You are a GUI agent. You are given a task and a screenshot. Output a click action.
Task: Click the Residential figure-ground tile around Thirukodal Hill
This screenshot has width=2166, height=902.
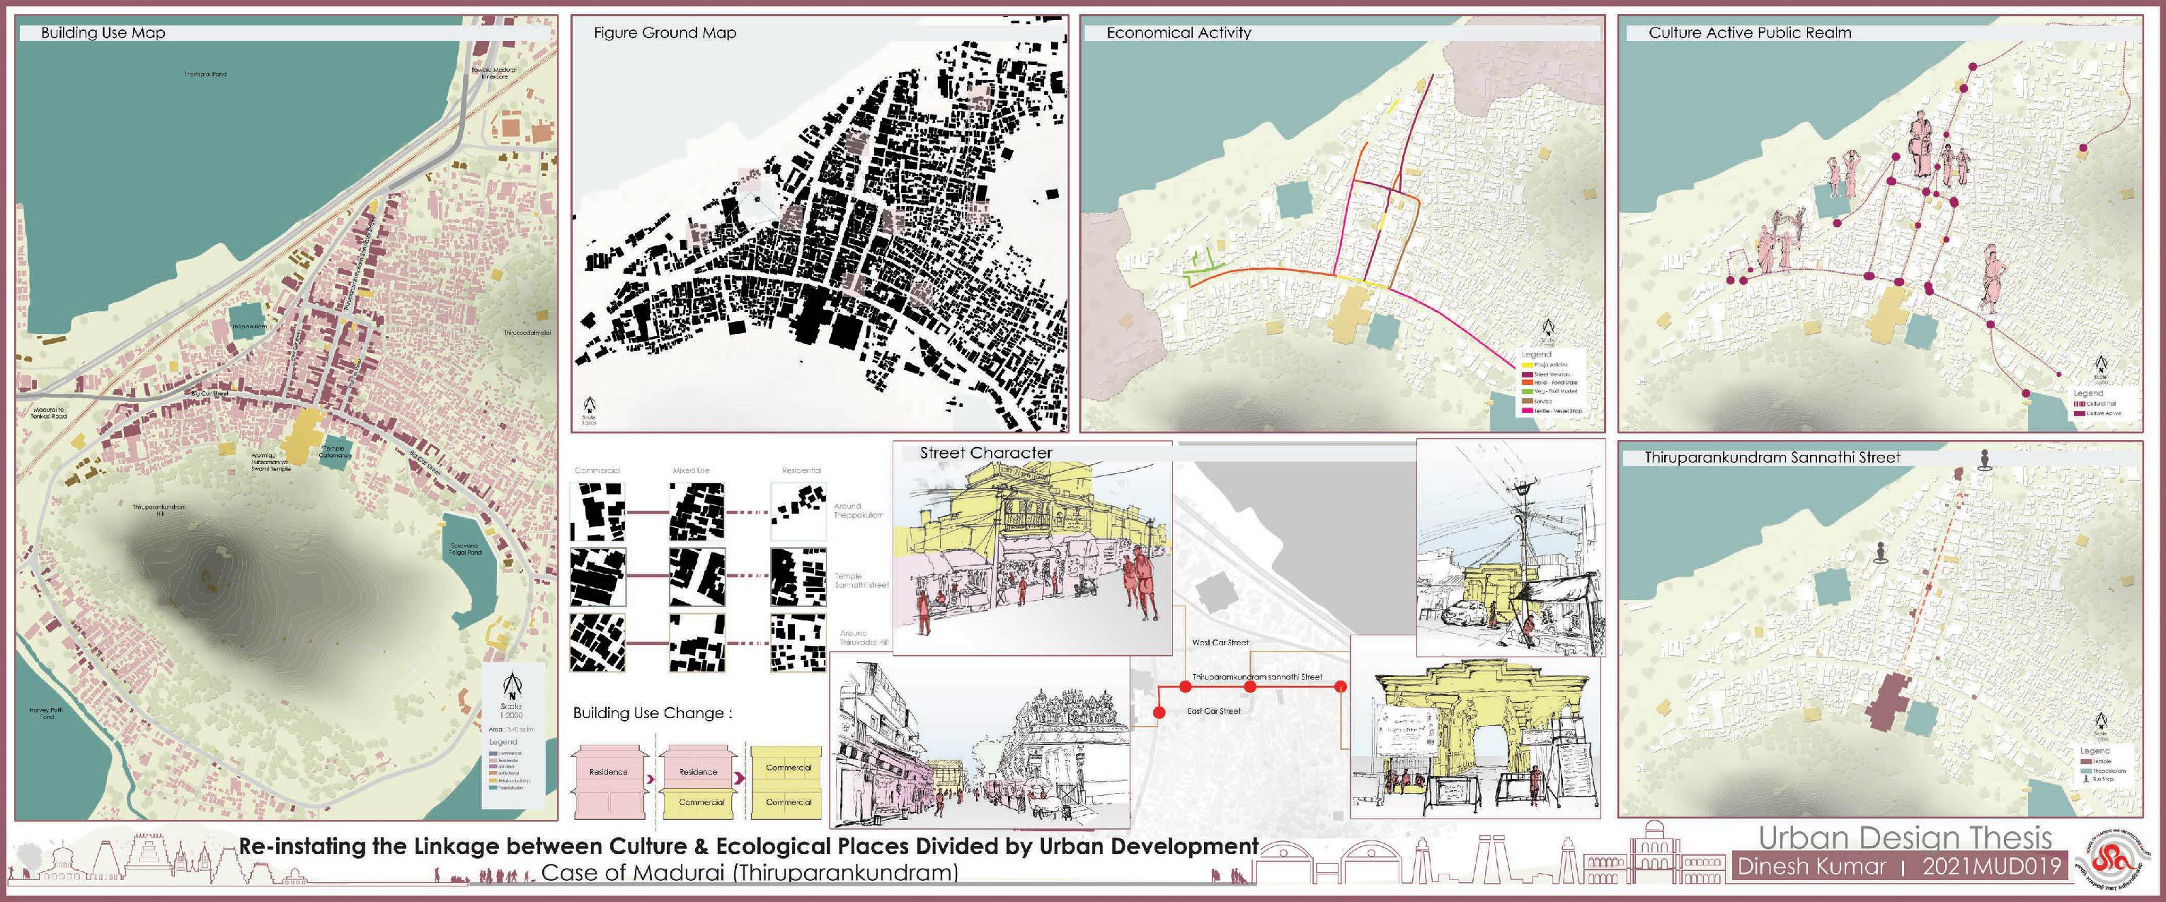tap(798, 642)
